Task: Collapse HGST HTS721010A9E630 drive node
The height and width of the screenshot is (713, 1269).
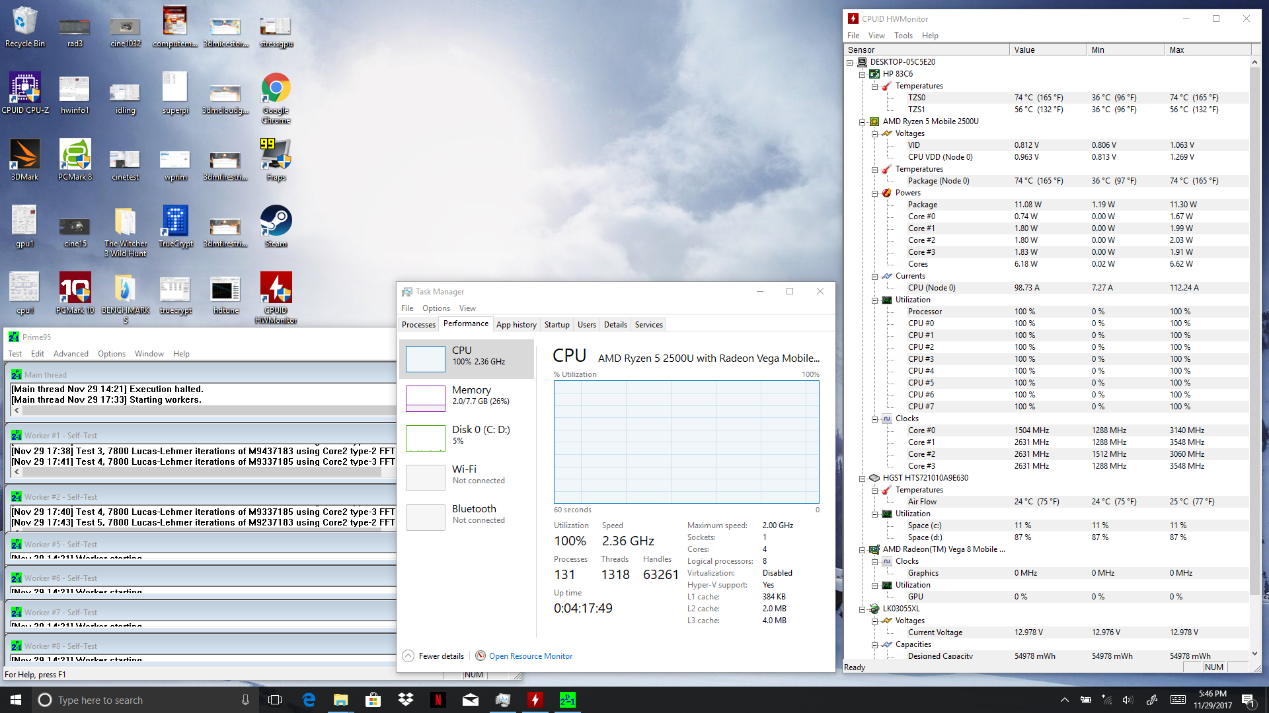Action: click(862, 479)
